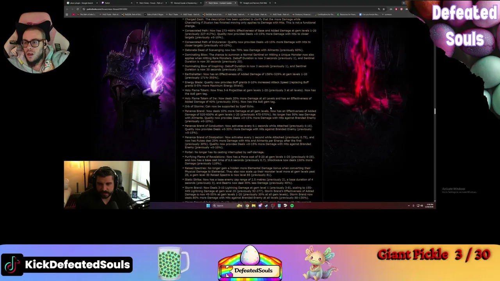The image size is (500, 281).
Task: Click the 'Energy Blade' patch note entry
Action: 246,84
